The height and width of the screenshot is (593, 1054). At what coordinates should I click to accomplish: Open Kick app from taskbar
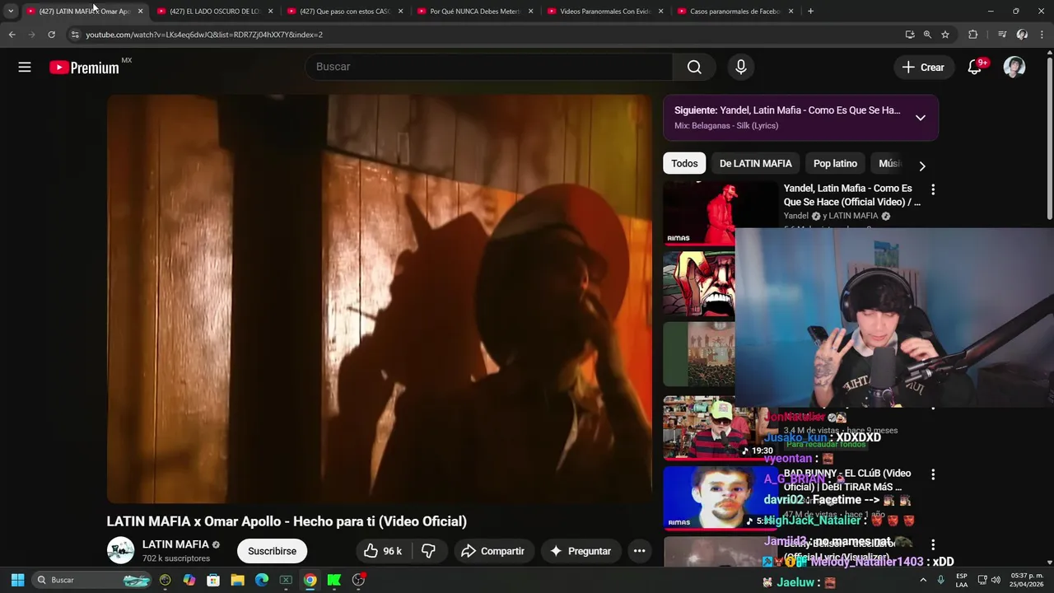pyautogui.click(x=334, y=580)
